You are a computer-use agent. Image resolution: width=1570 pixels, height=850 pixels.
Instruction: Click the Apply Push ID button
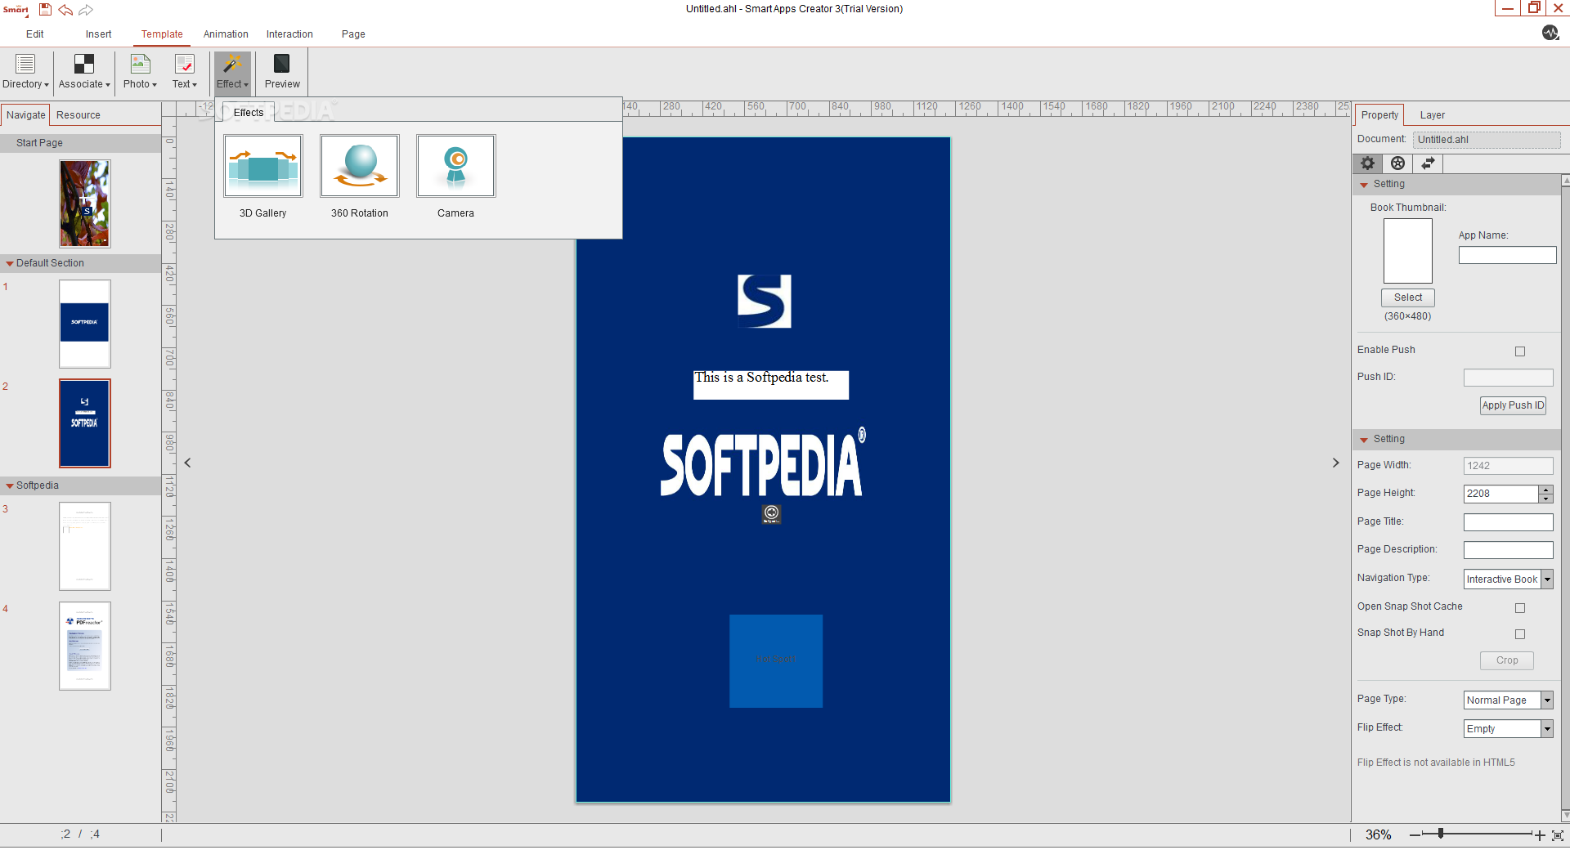coord(1513,405)
